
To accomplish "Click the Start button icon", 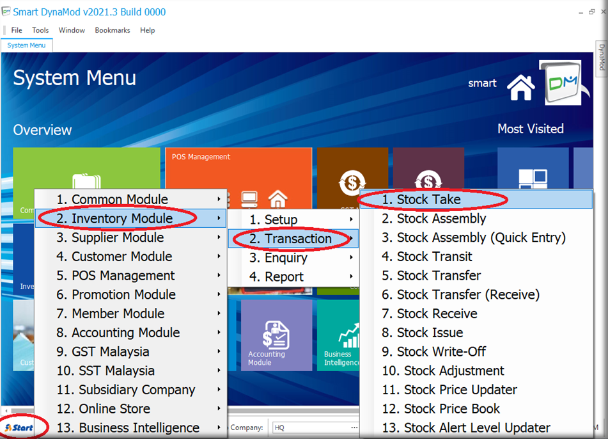I will 19,427.
